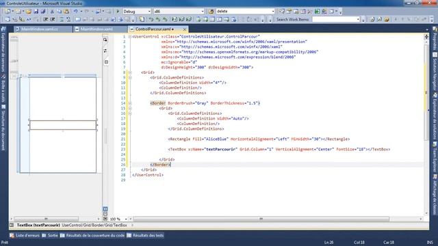The width and height of the screenshot is (438, 246).
Task: Click the Open File folder icon
Action: (29, 12)
